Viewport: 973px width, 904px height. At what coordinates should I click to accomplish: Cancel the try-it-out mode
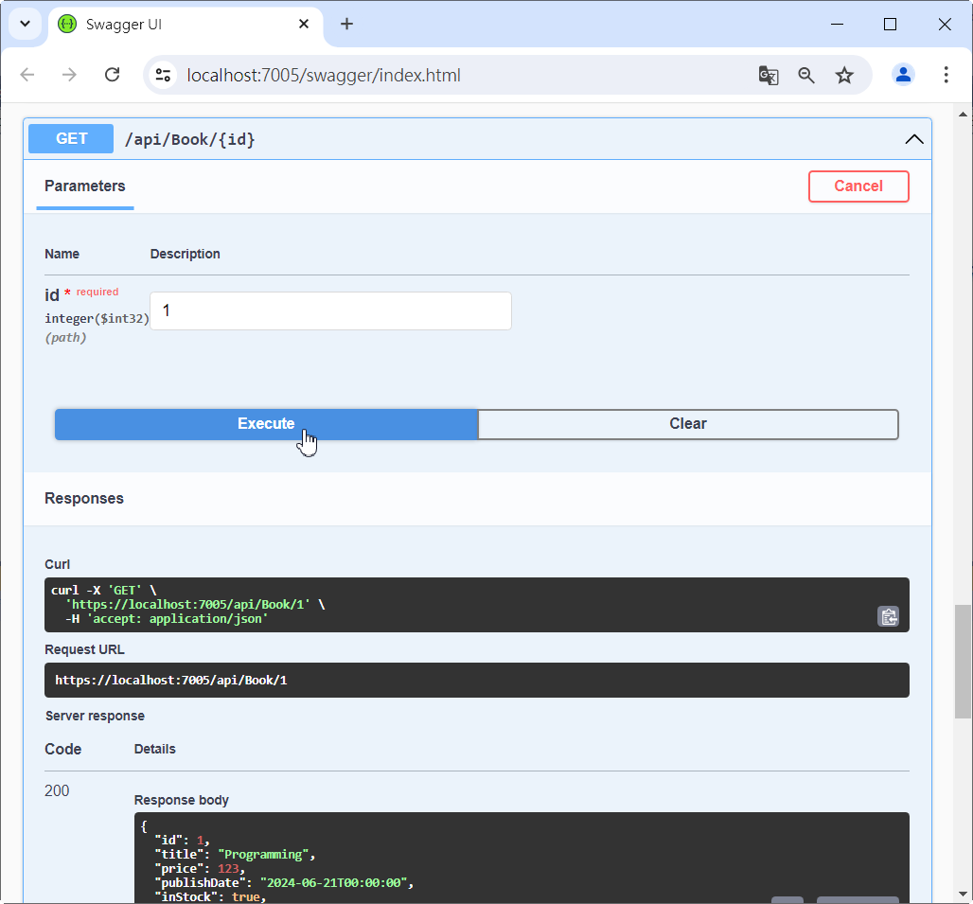[858, 186]
